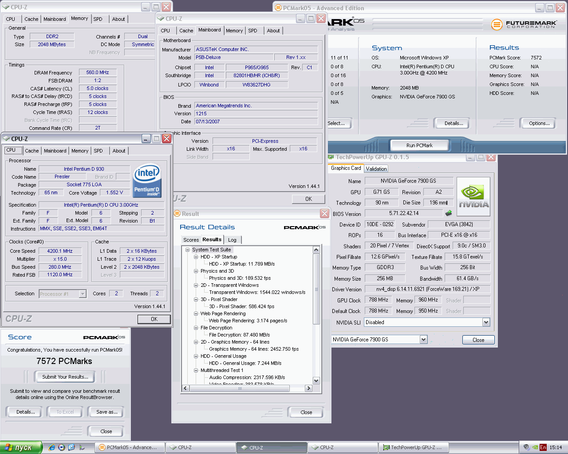This screenshot has height=454, width=568.
Task: Open Internet Explorer from the quick launch bar
Action: pos(52,447)
